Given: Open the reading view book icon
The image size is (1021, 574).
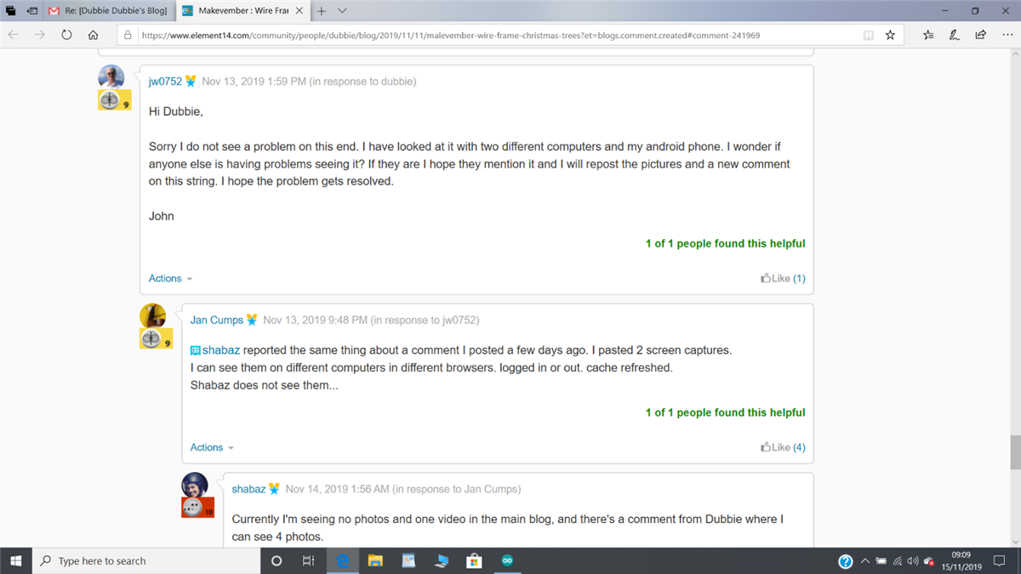Looking at the screenshot, I should click(x=868, y=35).
